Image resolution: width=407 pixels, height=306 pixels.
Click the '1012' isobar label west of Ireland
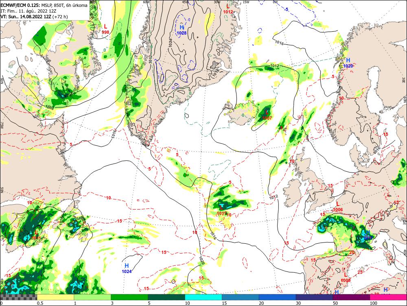pyautogui.click(x=274, y=197)
